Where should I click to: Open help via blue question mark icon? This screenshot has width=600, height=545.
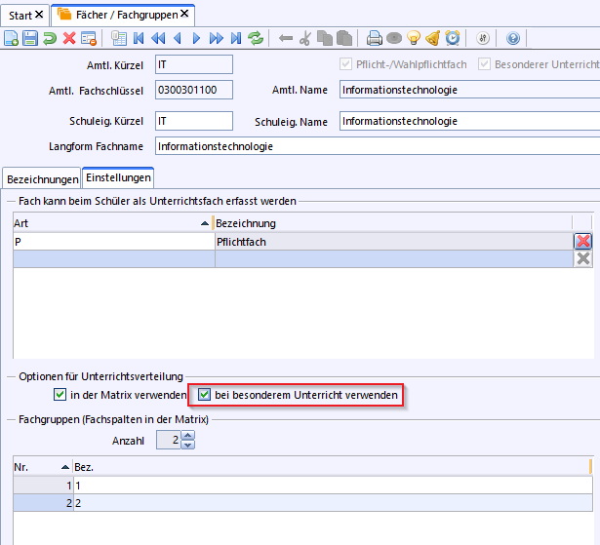[513, 38]
